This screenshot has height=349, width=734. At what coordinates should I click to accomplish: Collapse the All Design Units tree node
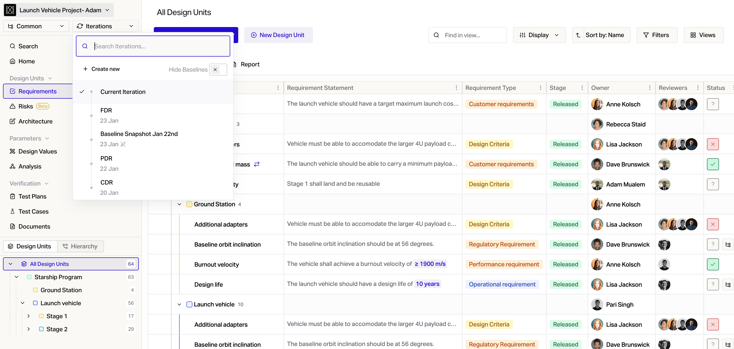(11, 264)
